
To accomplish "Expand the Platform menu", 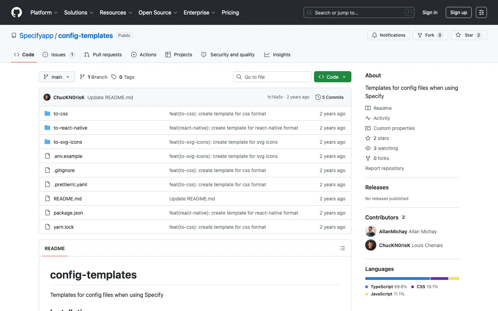I will 44,12.
